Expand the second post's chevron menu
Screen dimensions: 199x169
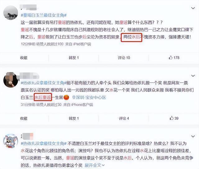193,76
